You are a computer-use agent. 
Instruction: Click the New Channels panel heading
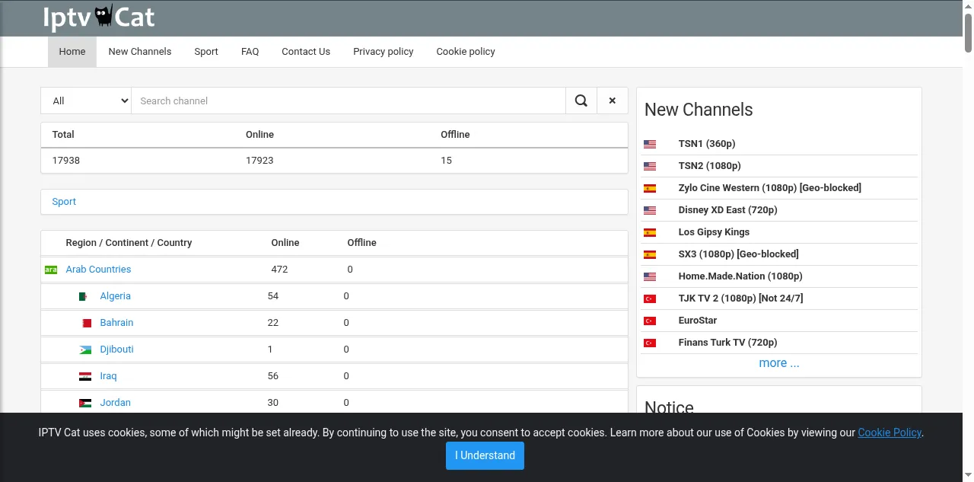coord(699,110)
